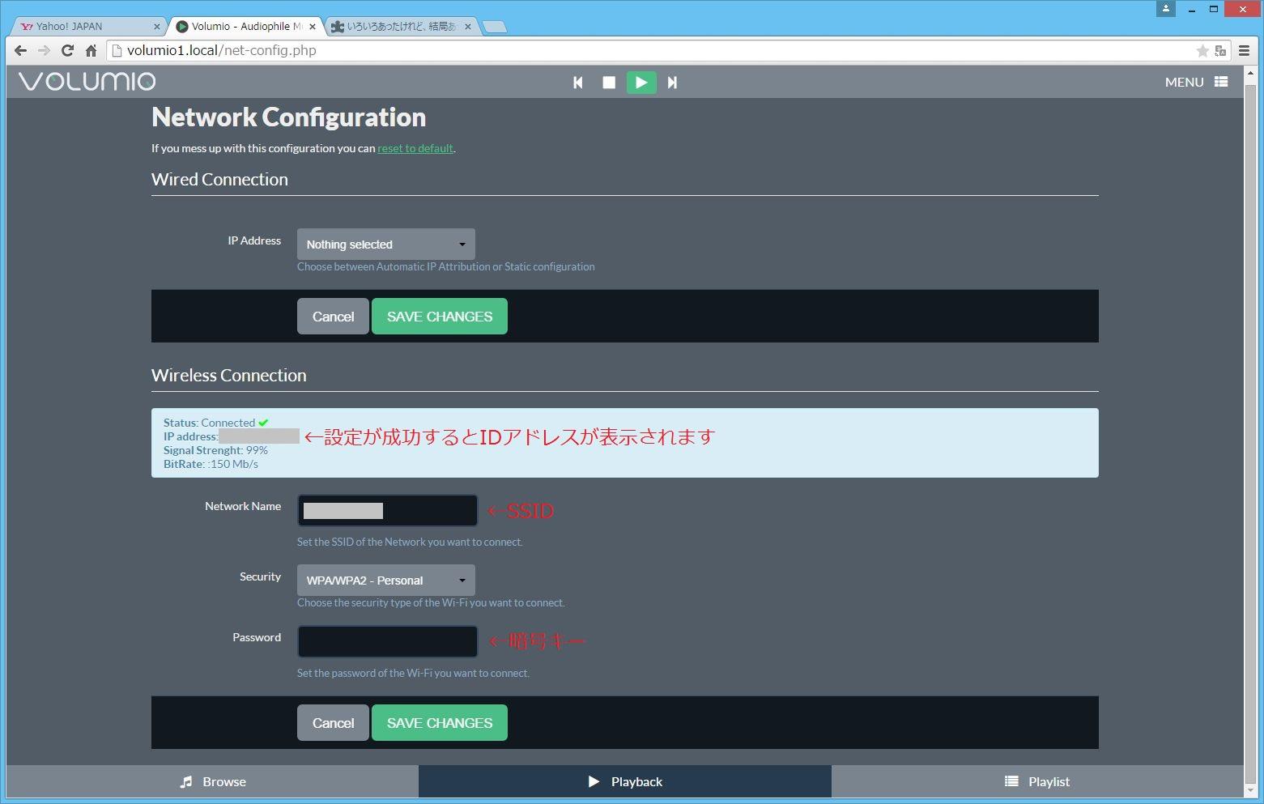The height and width of the screenshot is (804, 1264).
Task: Click the Password field label
Action: coord(257,637)
